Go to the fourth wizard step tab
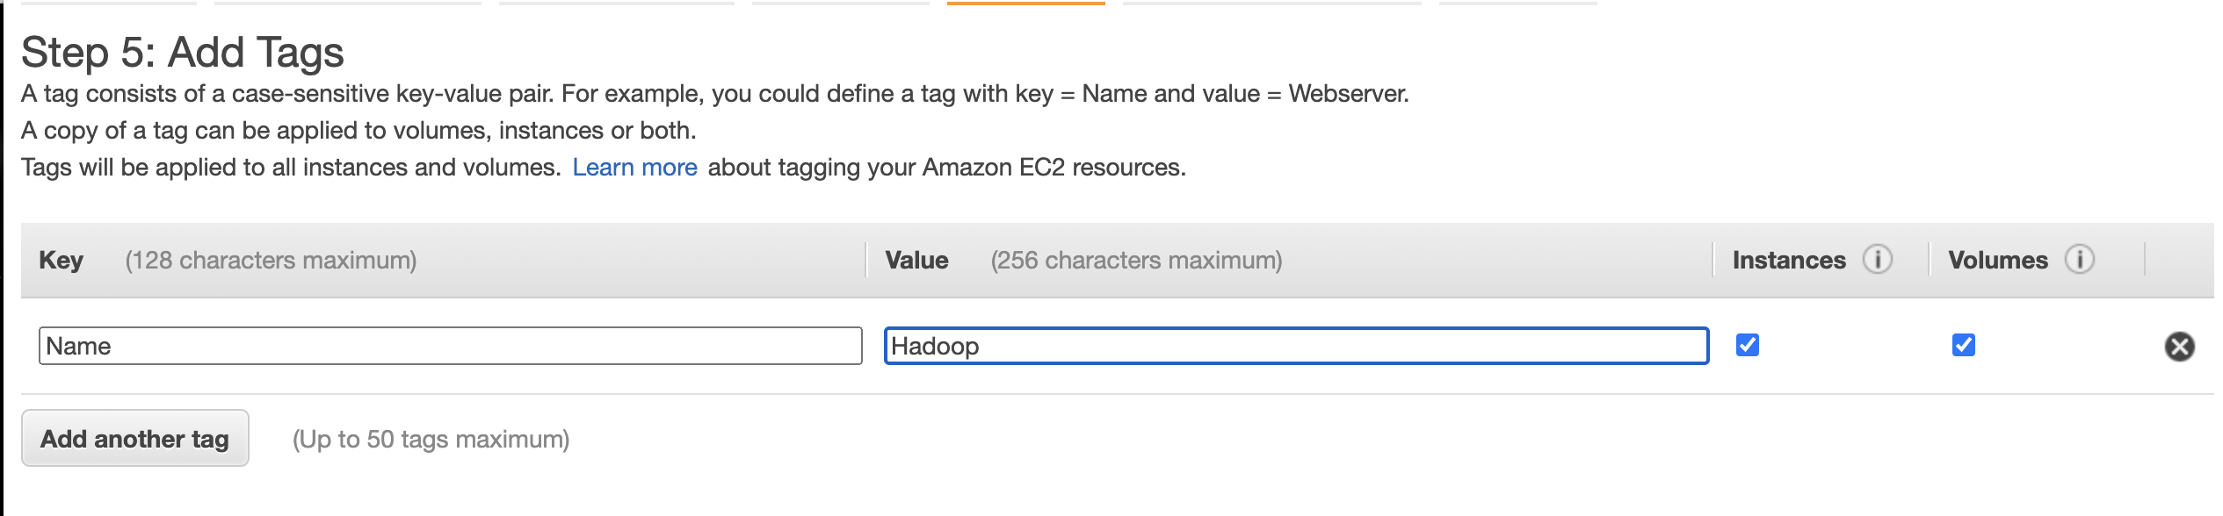 tap(841, 4)
